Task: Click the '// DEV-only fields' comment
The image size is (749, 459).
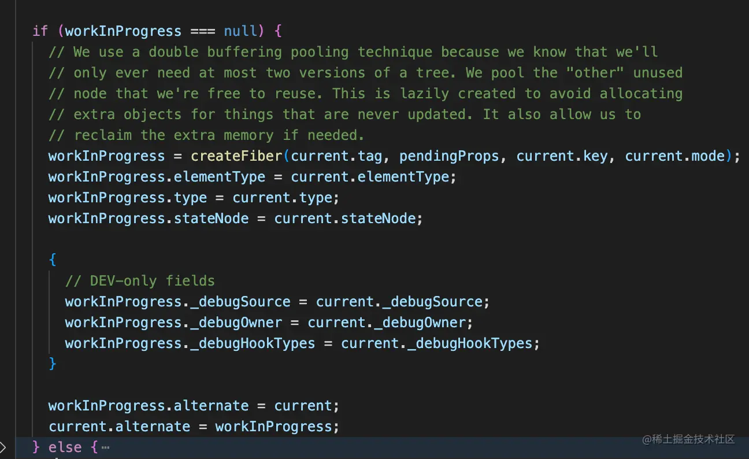Action: (140, 281)
